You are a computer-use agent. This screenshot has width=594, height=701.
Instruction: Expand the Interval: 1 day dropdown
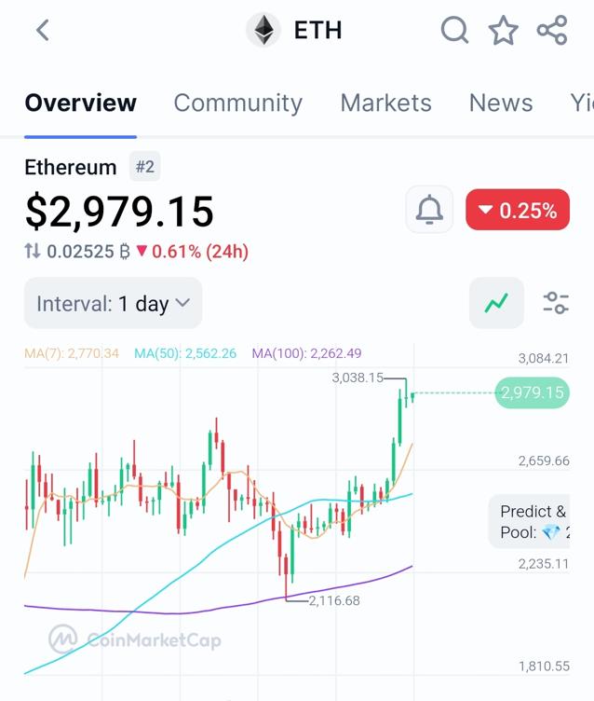(113, 303)
